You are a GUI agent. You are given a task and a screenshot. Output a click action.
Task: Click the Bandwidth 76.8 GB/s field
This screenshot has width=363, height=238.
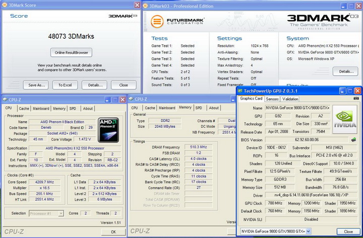pos(340,187)
